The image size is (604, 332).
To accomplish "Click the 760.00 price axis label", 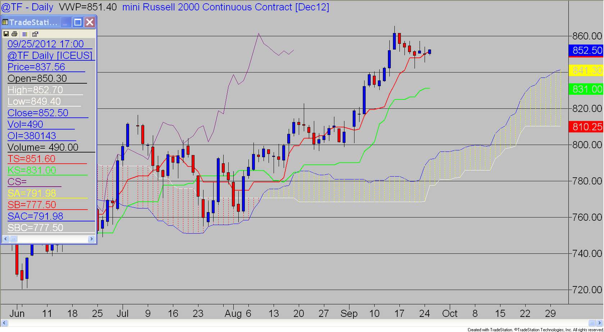I will pyautogui.click(x=587, y=217).
